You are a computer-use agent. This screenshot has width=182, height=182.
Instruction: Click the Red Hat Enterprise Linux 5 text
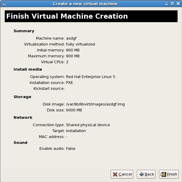point(90,77)
